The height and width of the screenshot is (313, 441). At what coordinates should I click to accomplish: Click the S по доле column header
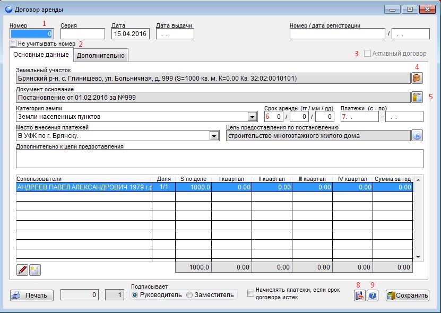(x=194, y=179)
